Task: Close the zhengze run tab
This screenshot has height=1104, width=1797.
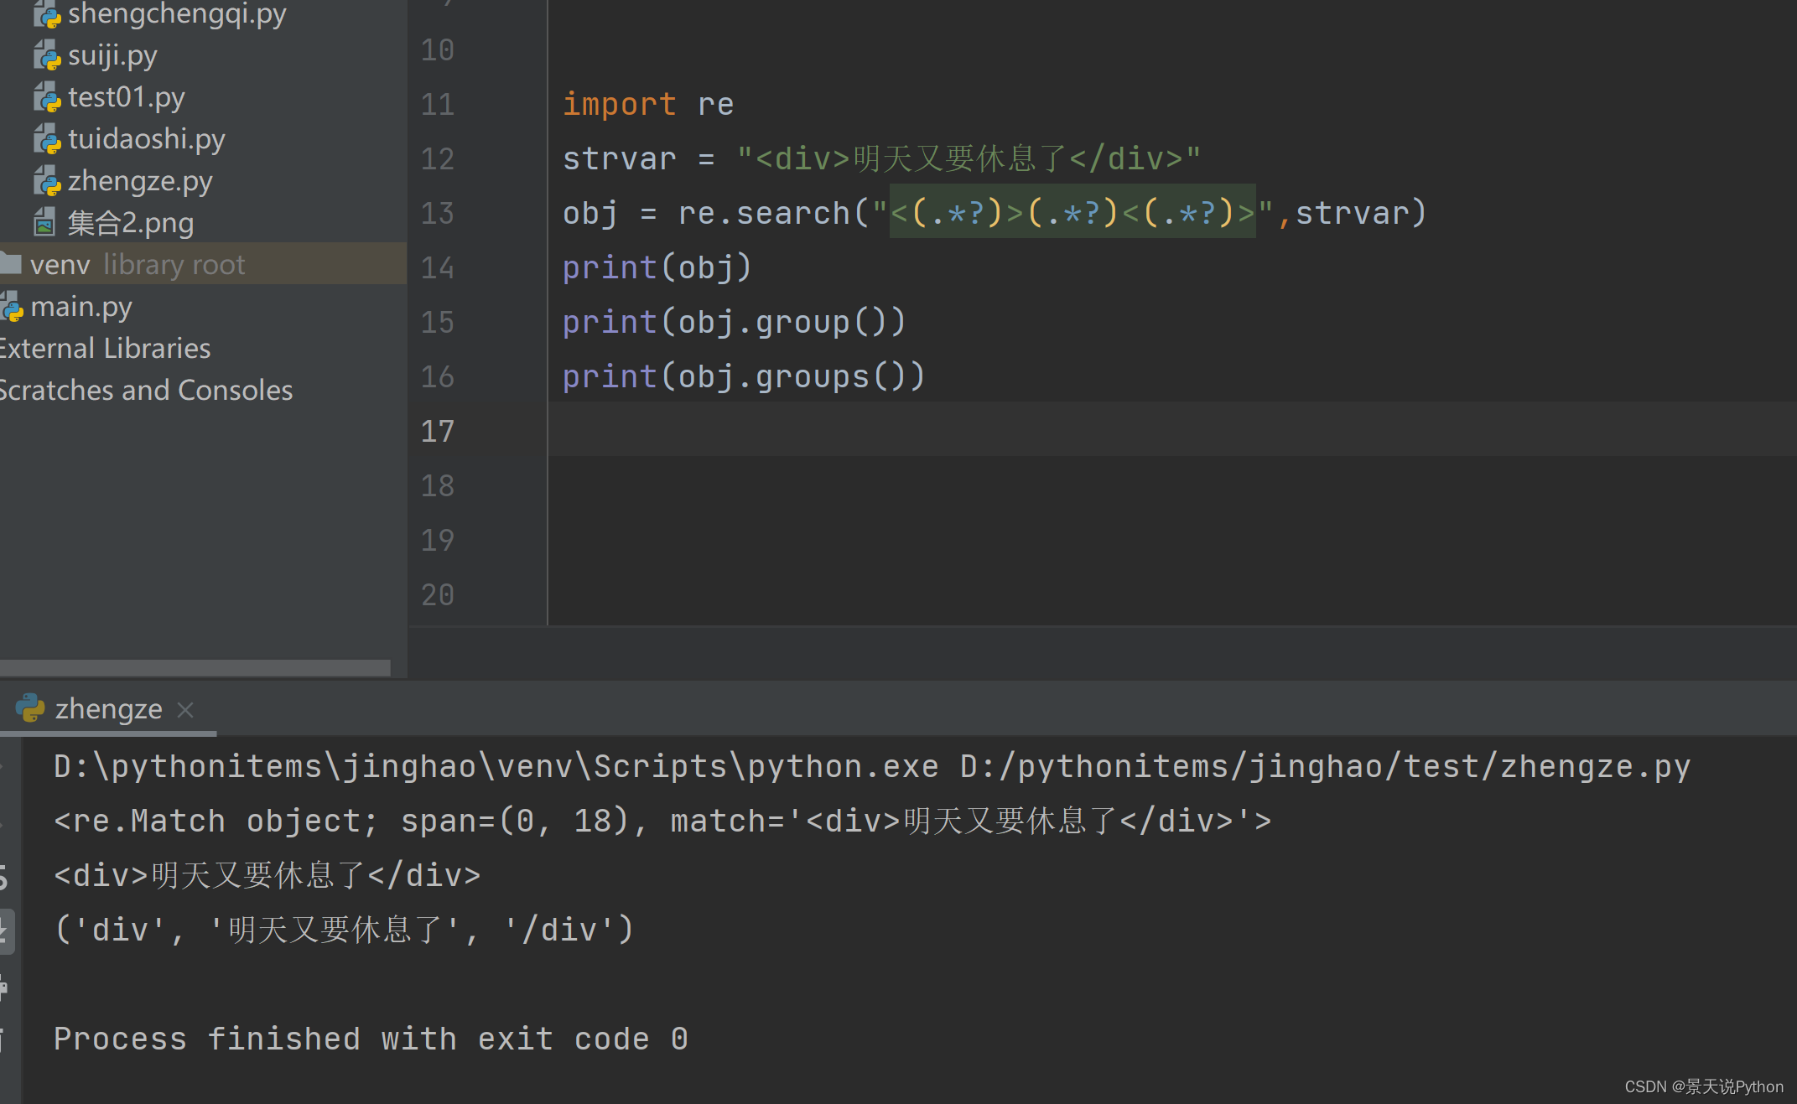Action: (x=185, y=710)
